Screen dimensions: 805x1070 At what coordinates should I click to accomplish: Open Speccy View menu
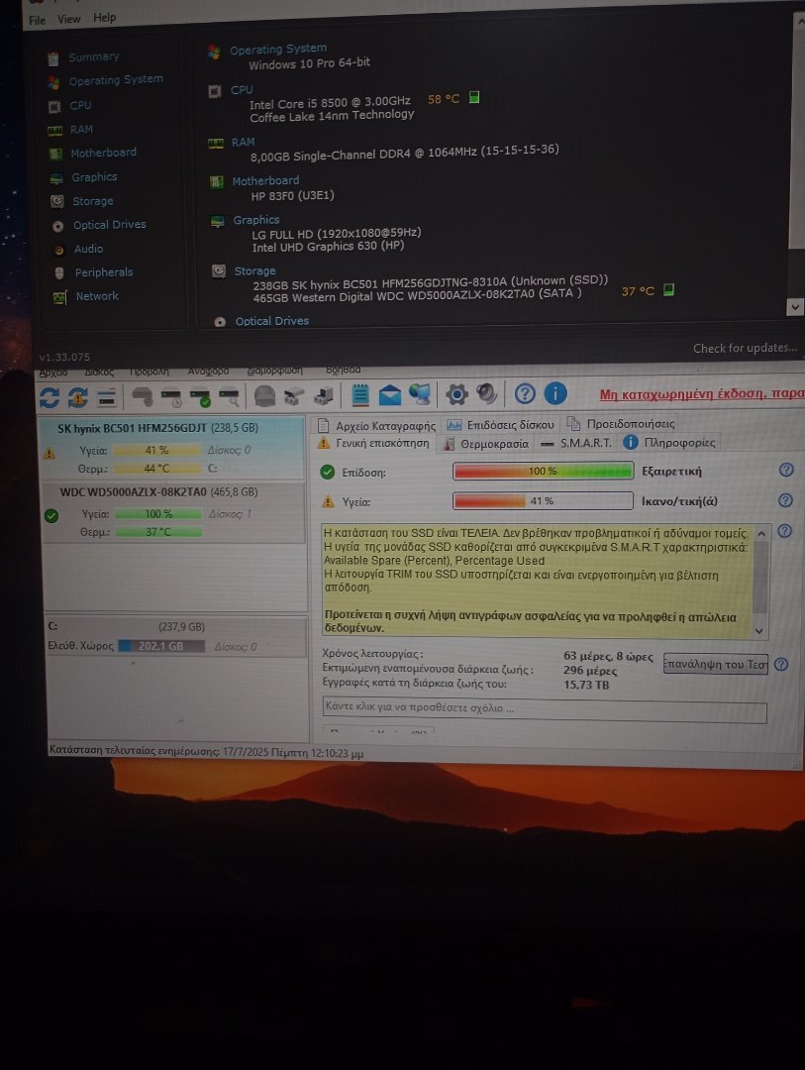(x=68, y=19)
